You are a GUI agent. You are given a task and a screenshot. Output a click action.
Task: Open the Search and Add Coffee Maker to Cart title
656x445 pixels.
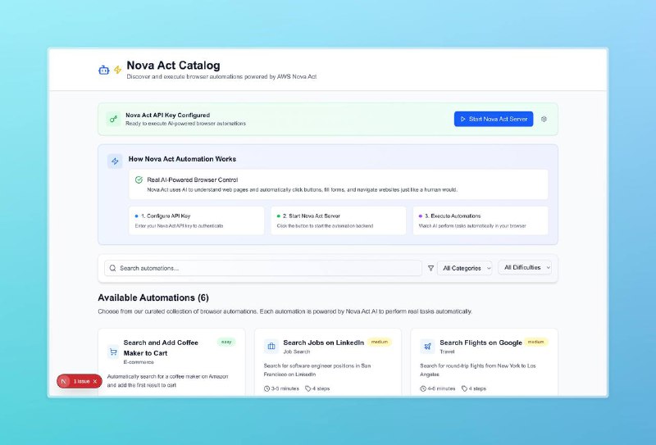161,347
